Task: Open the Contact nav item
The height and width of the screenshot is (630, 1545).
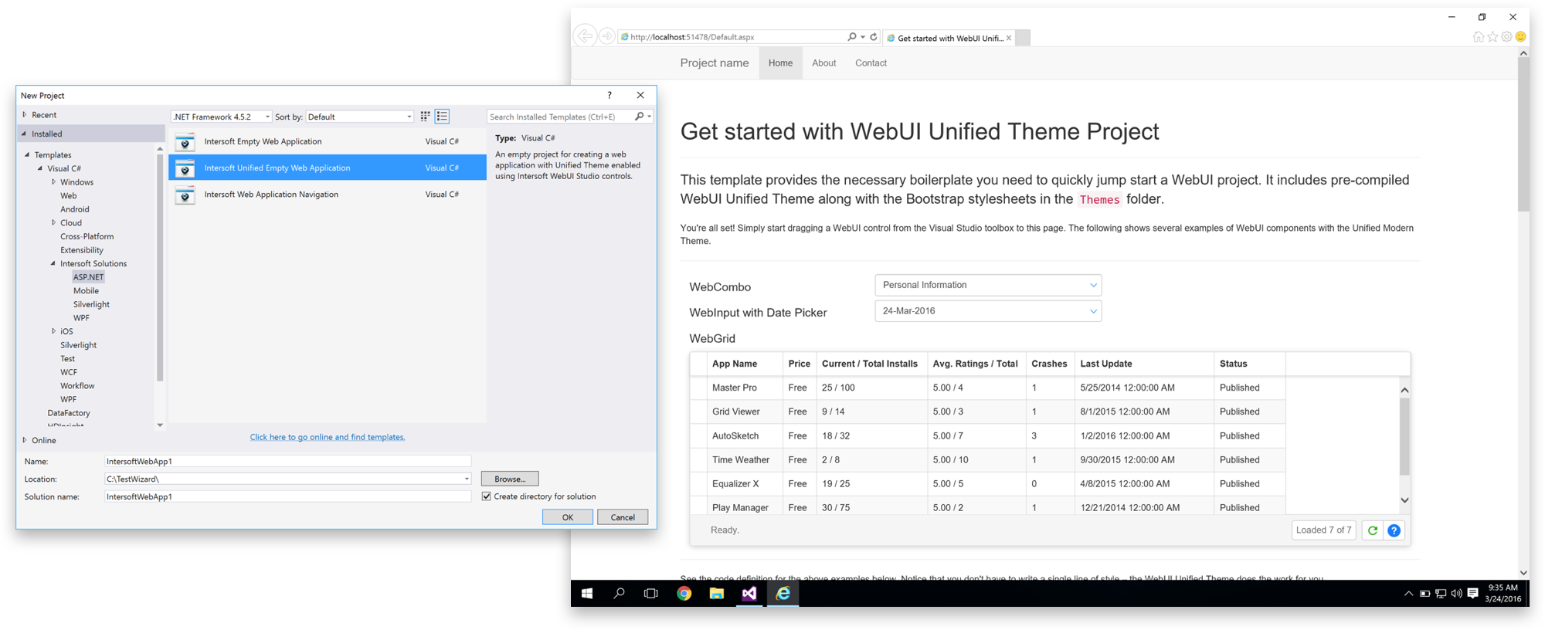Action: [x=871, y=63]
